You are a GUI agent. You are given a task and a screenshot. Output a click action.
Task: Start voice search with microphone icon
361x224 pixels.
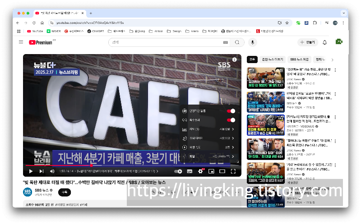point(253,42)
